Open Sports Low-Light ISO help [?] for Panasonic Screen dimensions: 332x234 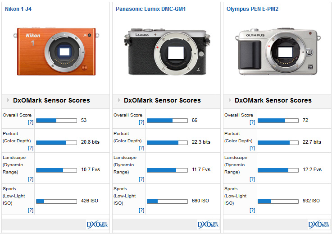[x=141, y=210]
